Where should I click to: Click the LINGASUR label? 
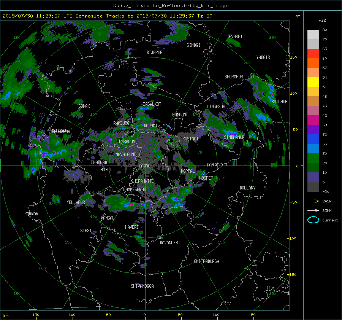216,107
